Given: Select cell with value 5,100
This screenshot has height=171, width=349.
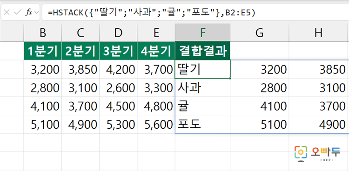Looking at the screenshot, I should coord(42,125).
